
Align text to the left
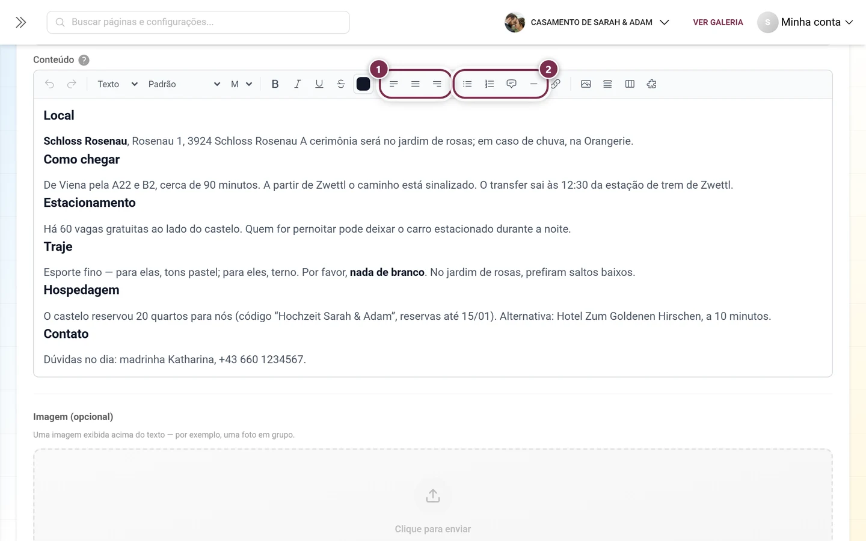[x=393, y=84]
